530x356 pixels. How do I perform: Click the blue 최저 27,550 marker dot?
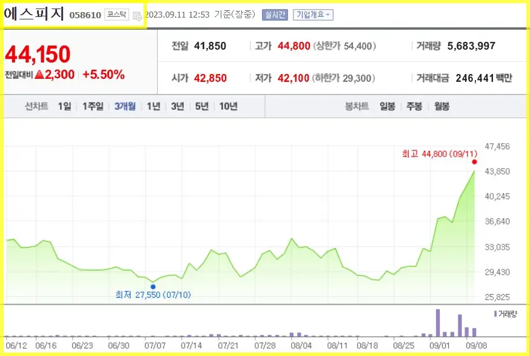(x=153, y=286)
